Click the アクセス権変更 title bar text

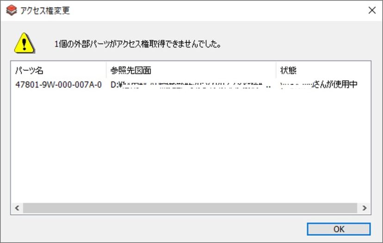(x=45, y=10)
